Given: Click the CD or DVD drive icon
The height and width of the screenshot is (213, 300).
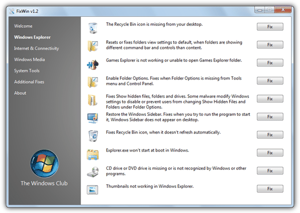Looking at the screenshot, I should tap(93, 171).
